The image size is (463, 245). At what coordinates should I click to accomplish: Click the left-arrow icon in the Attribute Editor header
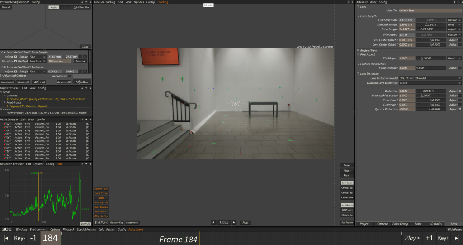454,2
